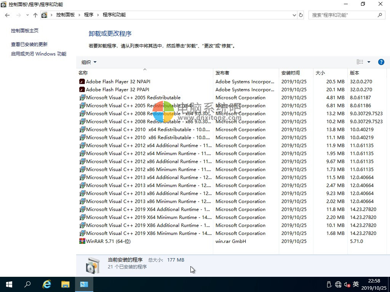Open the view options dropdown arrow
This screenshot has height=292, width=390.
(x=369, y=62)
